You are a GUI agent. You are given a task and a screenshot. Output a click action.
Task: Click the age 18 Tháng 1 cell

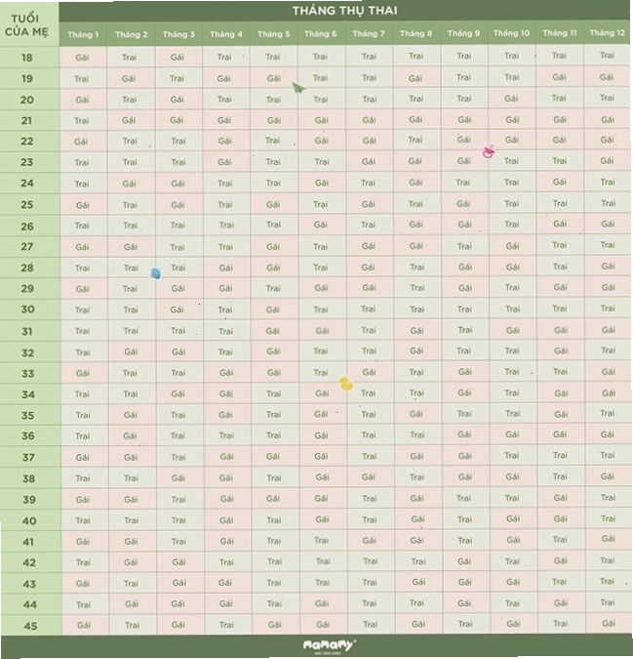click(x=83, y=57)
